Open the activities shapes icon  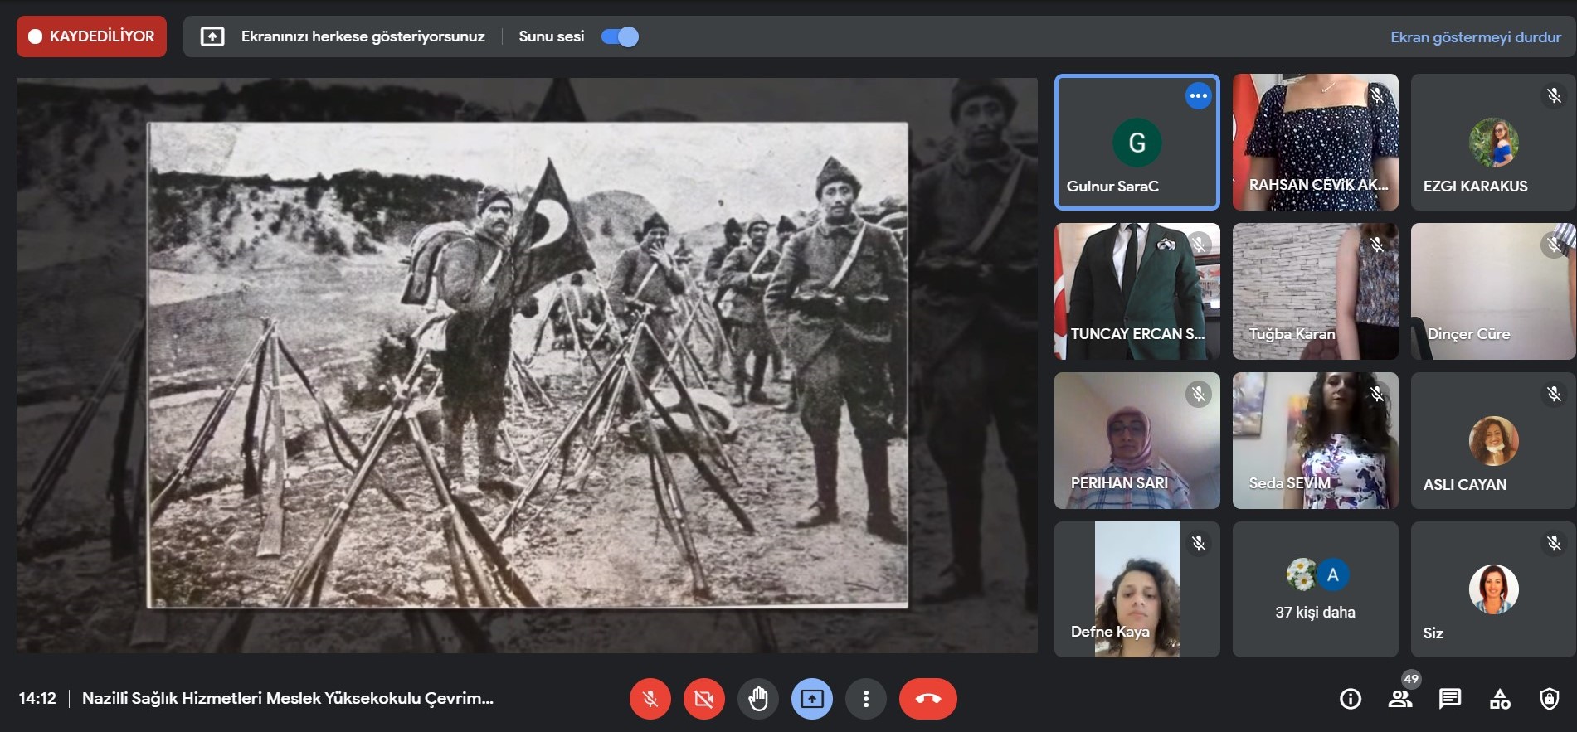pos(1500,699)
